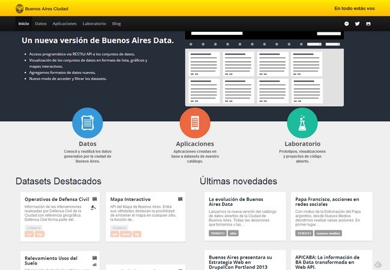
Task: Click the 'En todo estás vos' slogan
Action: [355, 8]
